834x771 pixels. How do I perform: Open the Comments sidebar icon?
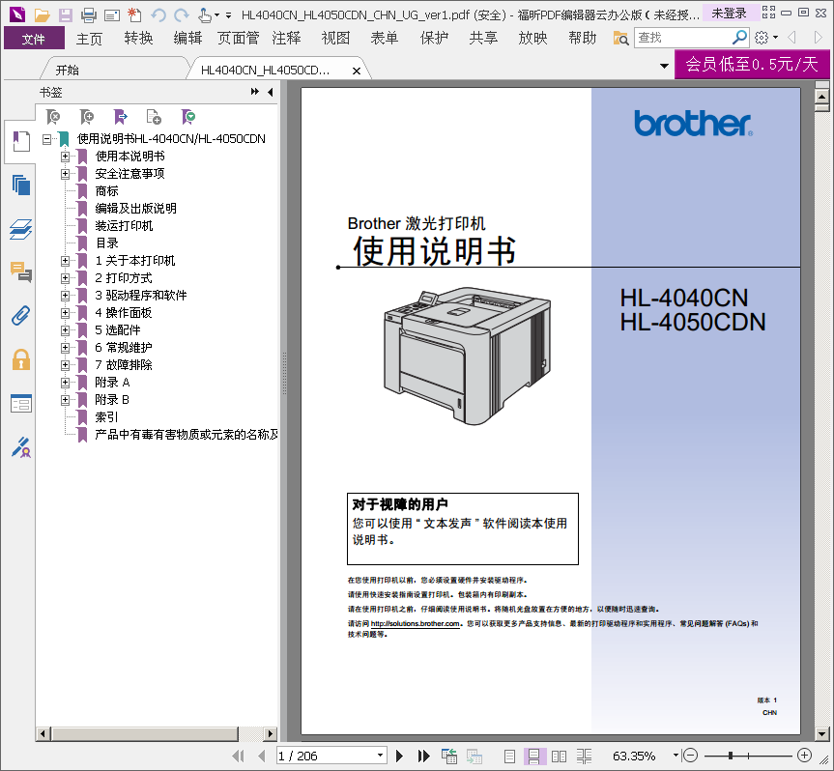coord(21,271)
